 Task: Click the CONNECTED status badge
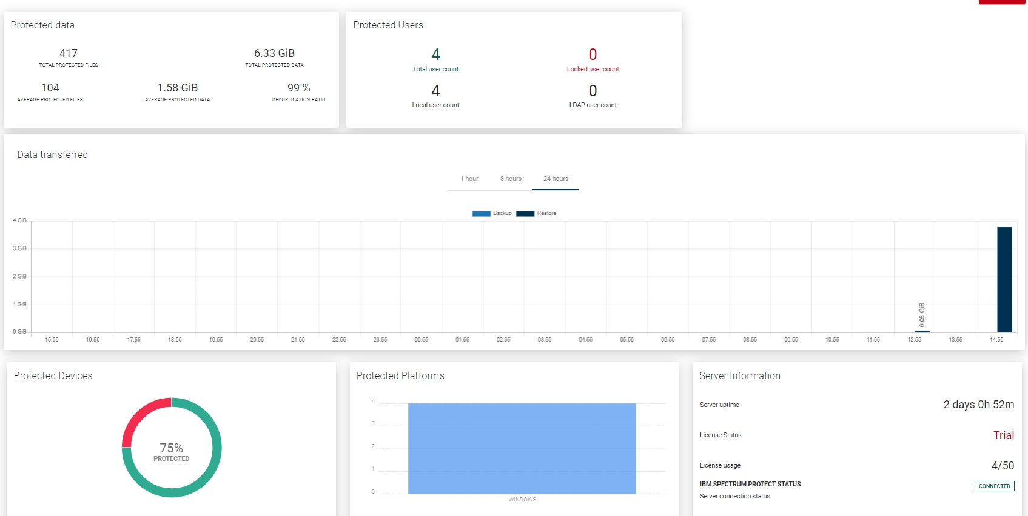point(994,486)
